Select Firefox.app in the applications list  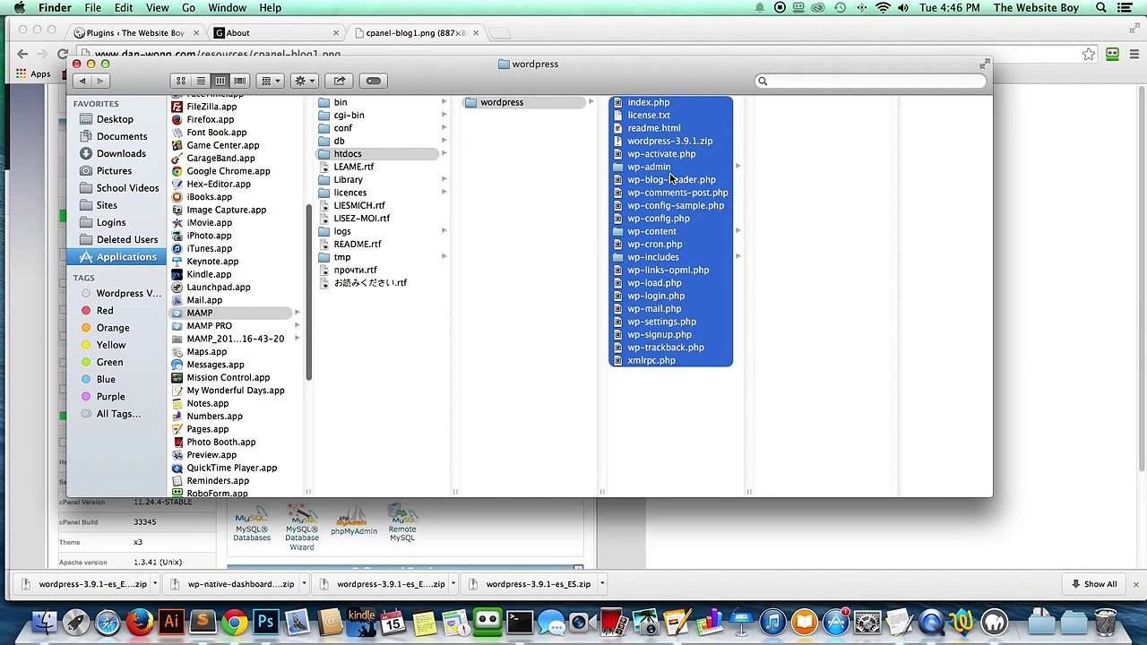coord(210,119)
